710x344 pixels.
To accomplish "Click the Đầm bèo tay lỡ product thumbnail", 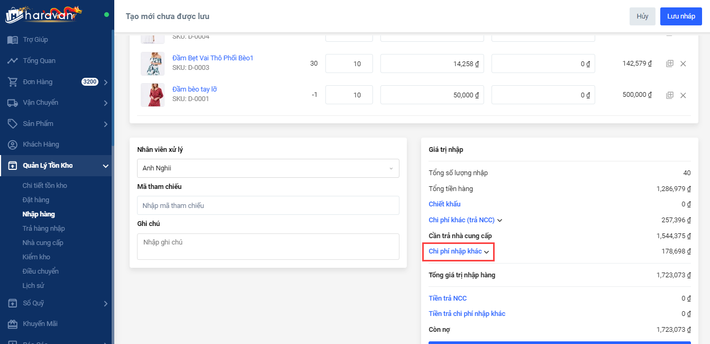I will [x=152, y=95].
